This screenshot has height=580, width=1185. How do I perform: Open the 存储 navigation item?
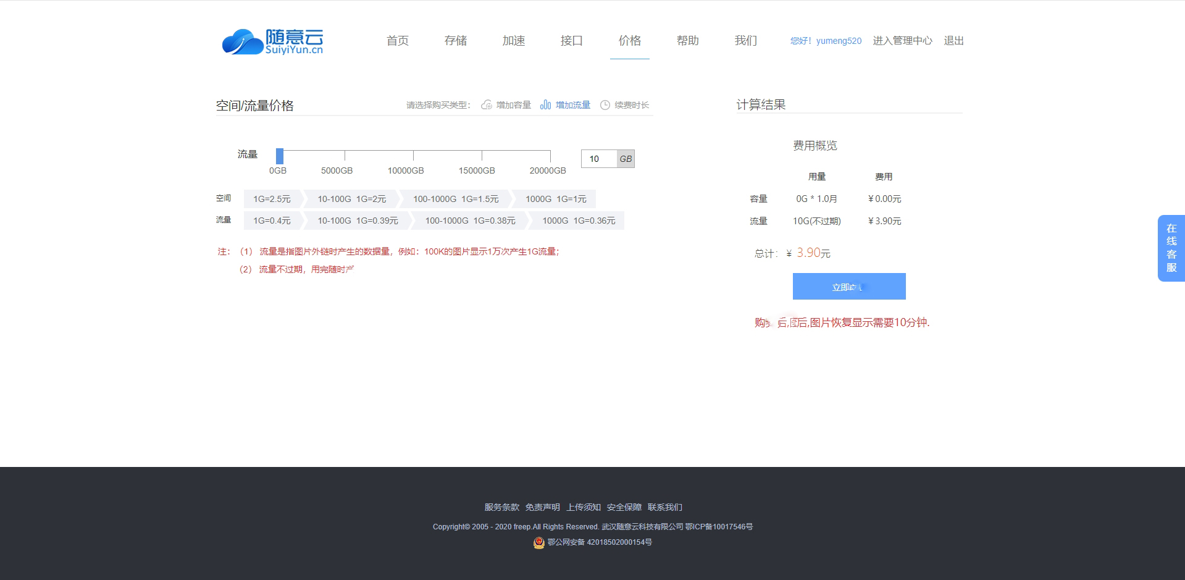pyautogui.click(x=456, y=41)
